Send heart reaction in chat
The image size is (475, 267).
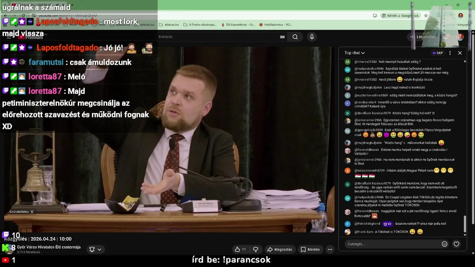pyautogui.click(x=456, y=244)
